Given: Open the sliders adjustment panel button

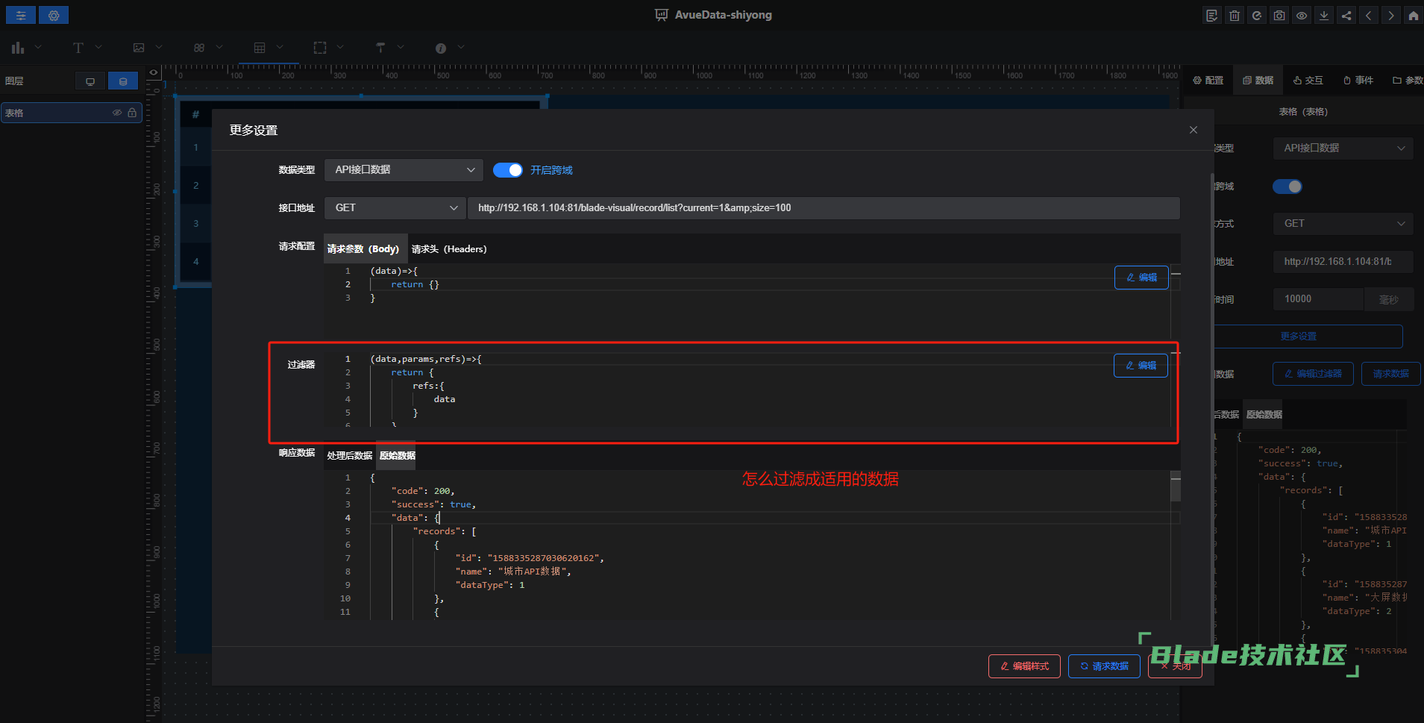Looking at the screenshot, I should point(21,15).
